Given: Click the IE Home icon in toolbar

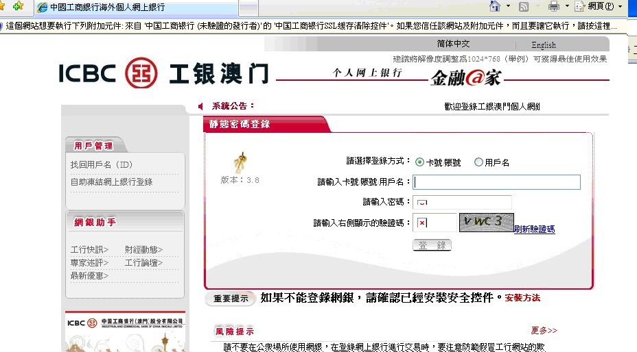Looking at the screenshot, I should coord(494,6).
